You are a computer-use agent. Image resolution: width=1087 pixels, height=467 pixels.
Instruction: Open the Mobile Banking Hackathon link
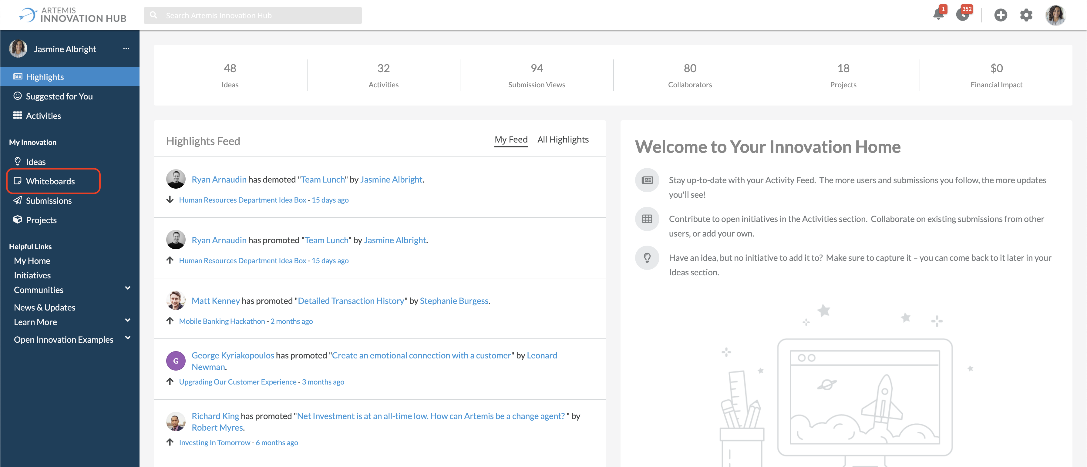(222, 321)
